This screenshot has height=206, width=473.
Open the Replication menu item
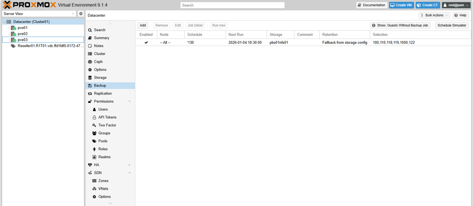(x=110, y=93)
